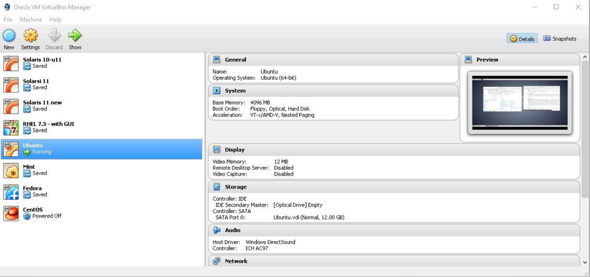590x277 pixels.
Task: Open the Display settings header
Action: coord(394,150)
